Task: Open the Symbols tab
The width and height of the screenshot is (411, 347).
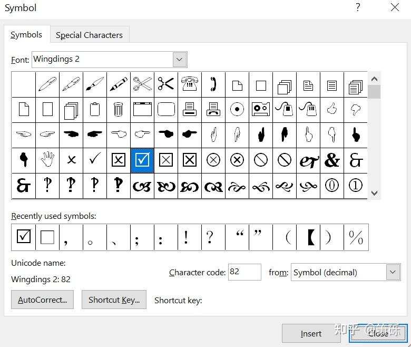Action: tap(26, 34)
